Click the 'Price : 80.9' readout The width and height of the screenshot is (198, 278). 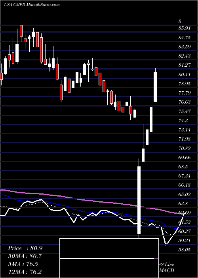click(x=25, y=249)
